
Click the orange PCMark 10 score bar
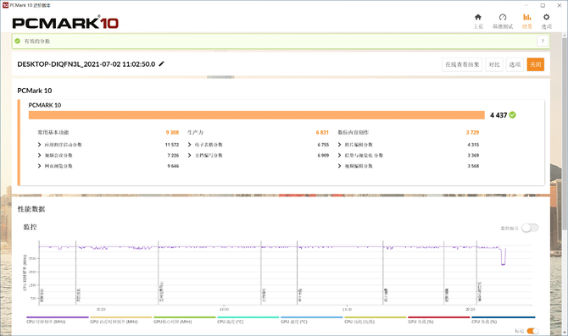pyautogui.click(x=257, y=115)
